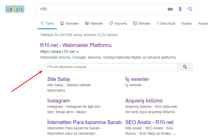
Task: Open the Haberler tab
Action: pyautogui.click(x=94, y=23)
